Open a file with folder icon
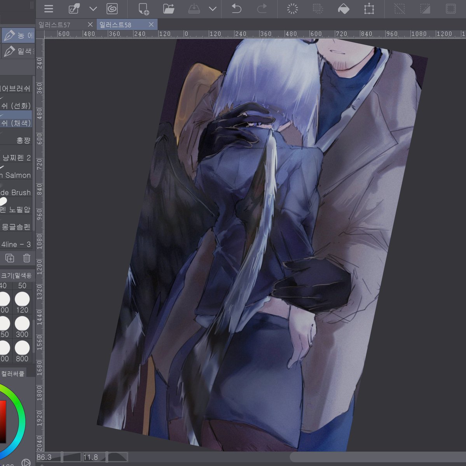The image size is (466, 466). click(169, 9)
